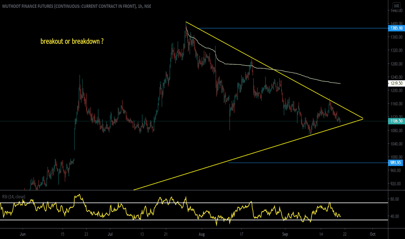The image size is (405, 239).
Task: Click the 'breakout or breakdown ?' text annotation
Action: (x=72, y=41)
